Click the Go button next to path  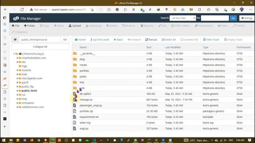click(x=65, y=40)
